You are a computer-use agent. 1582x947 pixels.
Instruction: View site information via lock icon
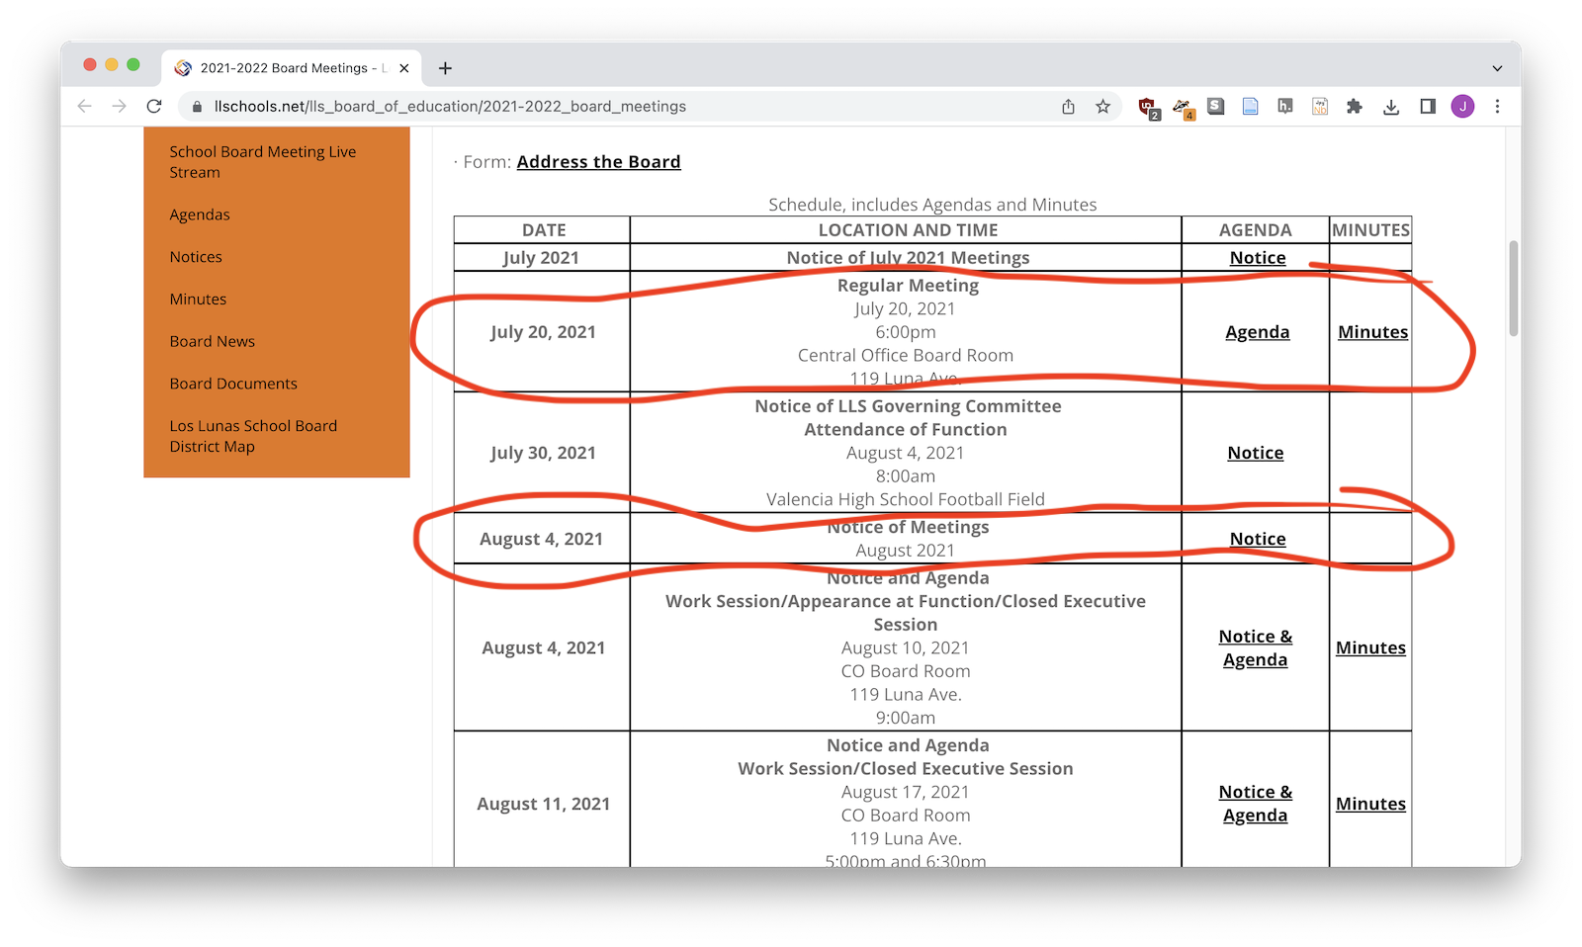tap(197, 107)
